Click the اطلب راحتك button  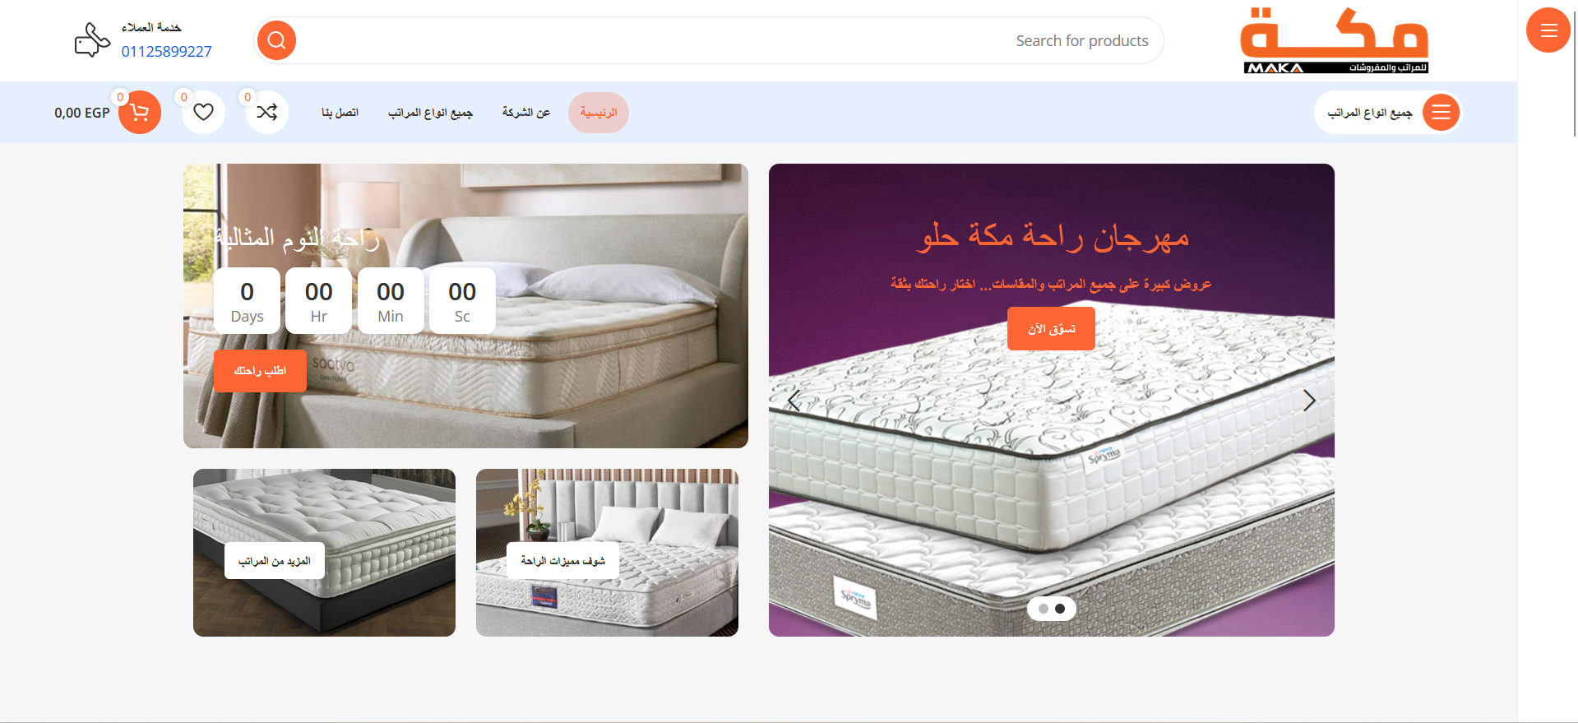(260, 371)
